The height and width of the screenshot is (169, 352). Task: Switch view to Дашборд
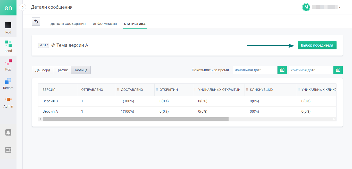click(x=43, y=70)
